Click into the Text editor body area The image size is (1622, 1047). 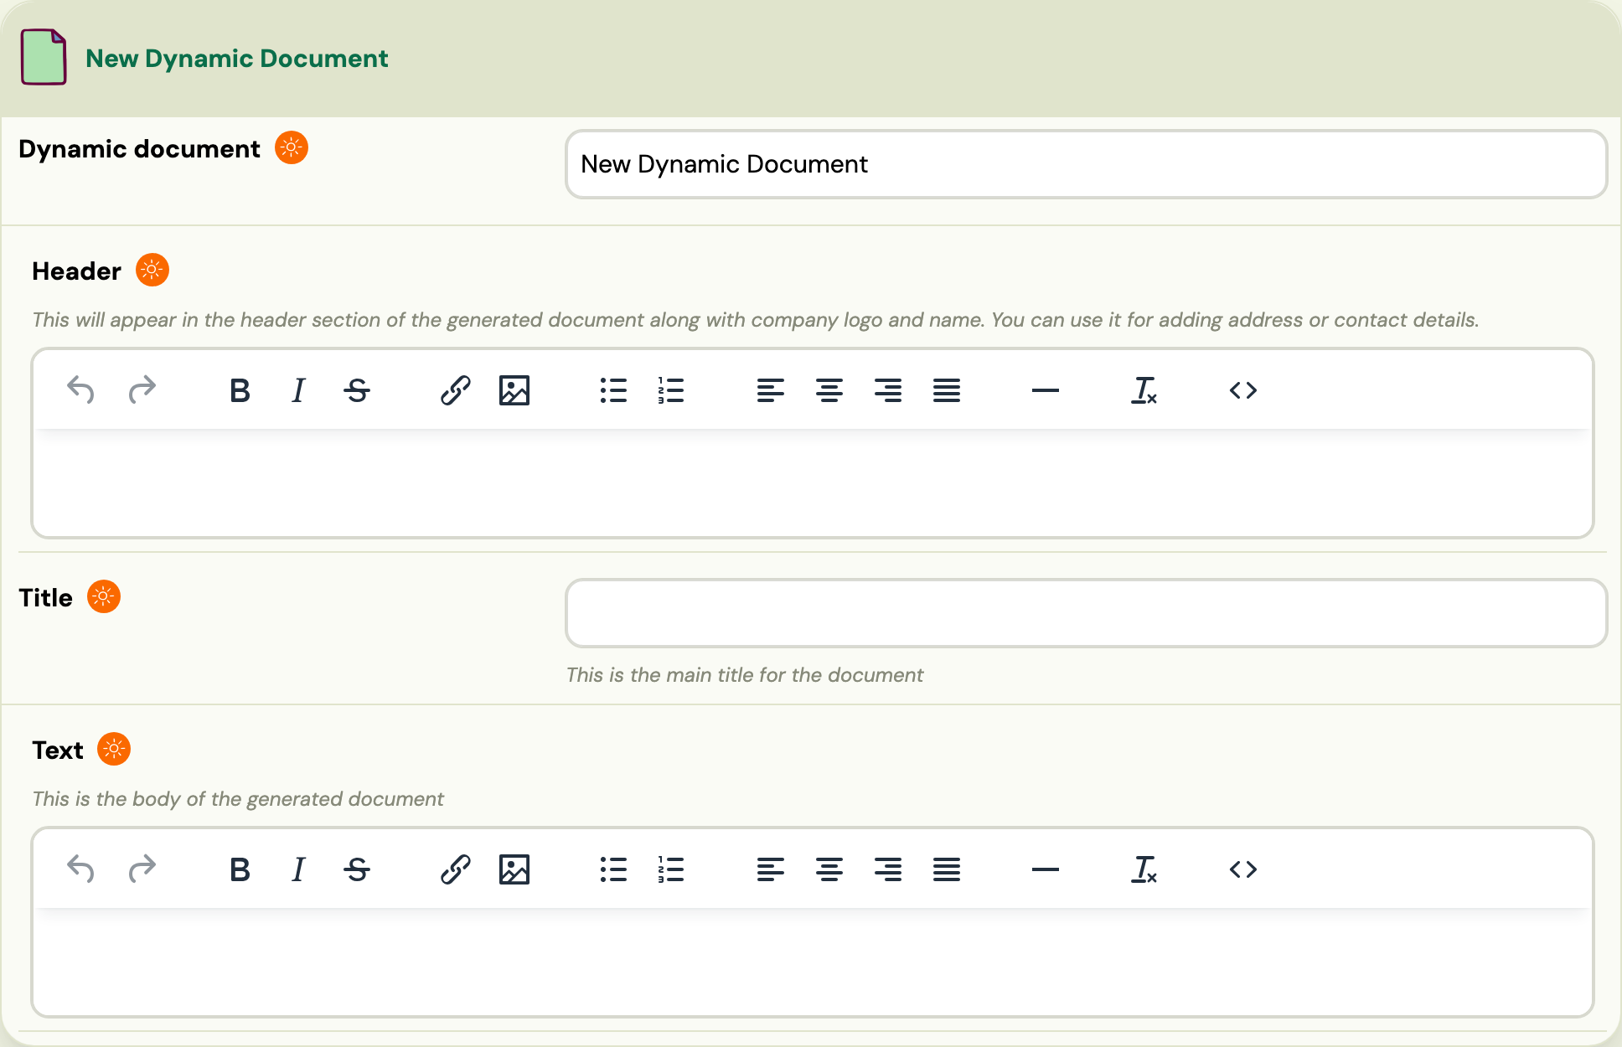[813, 962]
